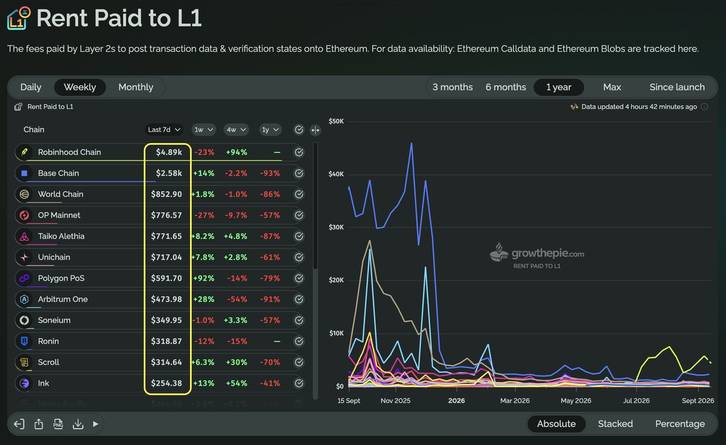The image size is (726, 445).
Task: Click the Ronin shield icon
Action: (x=24, y=342)
